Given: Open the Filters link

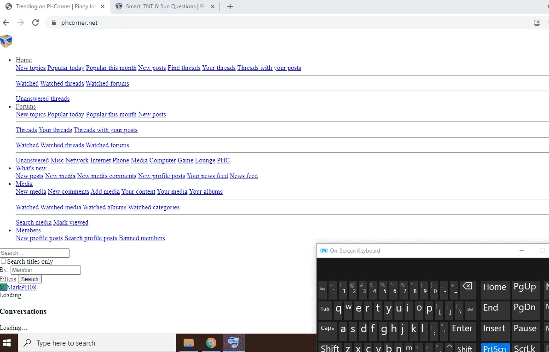Looking at the screenshot, I should tap(8, 279).
